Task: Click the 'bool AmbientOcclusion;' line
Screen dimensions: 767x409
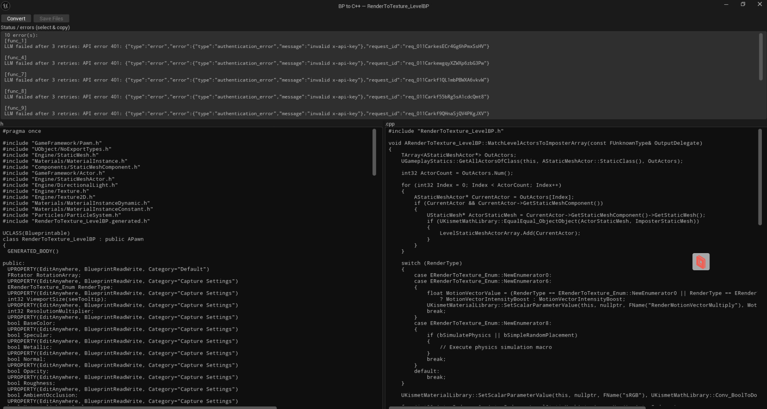Action: (x=42, y=395)
